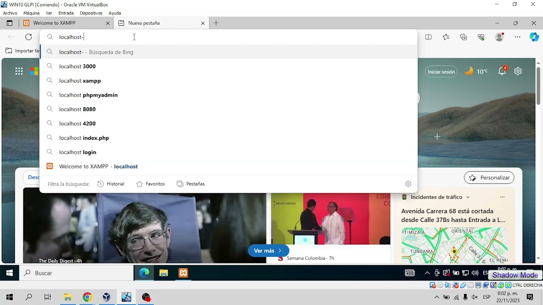Click Iniciar sesión button
This screenshot has height=305, width=543.
point(441,72)
